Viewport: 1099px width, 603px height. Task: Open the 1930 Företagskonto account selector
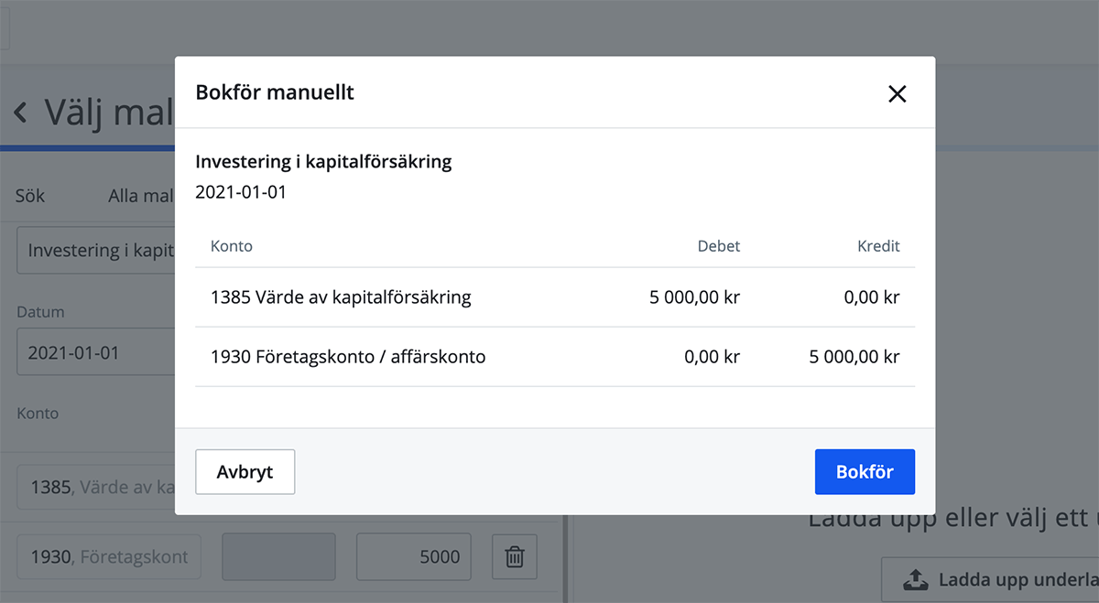tap(108, 556)
